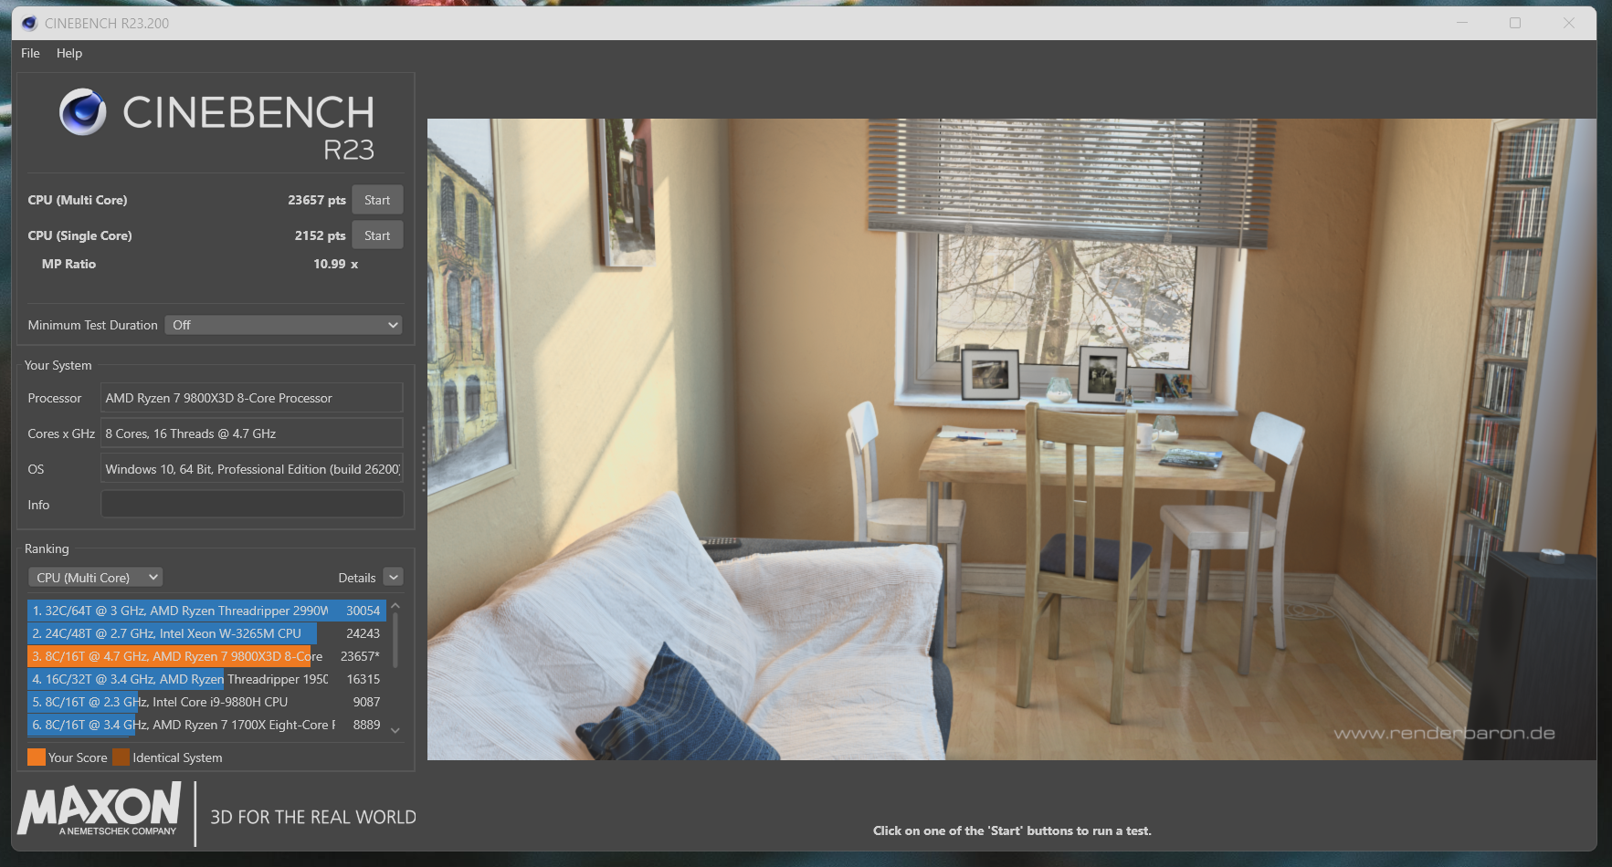Click the panel splitter grip handle

click(423, 459)
